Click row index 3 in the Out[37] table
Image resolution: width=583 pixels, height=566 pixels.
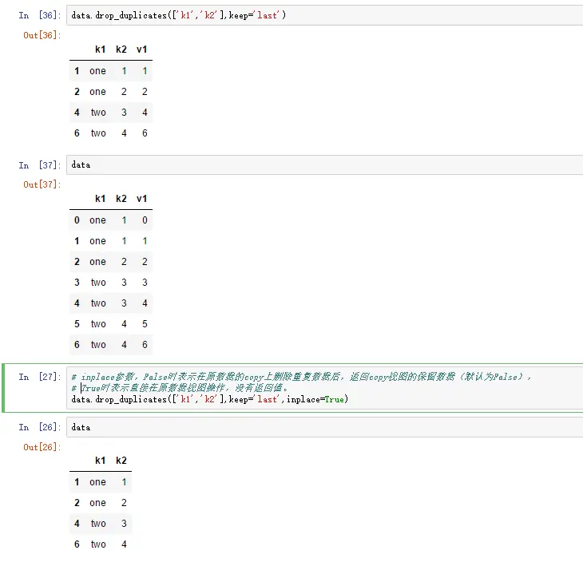[77, 283]
